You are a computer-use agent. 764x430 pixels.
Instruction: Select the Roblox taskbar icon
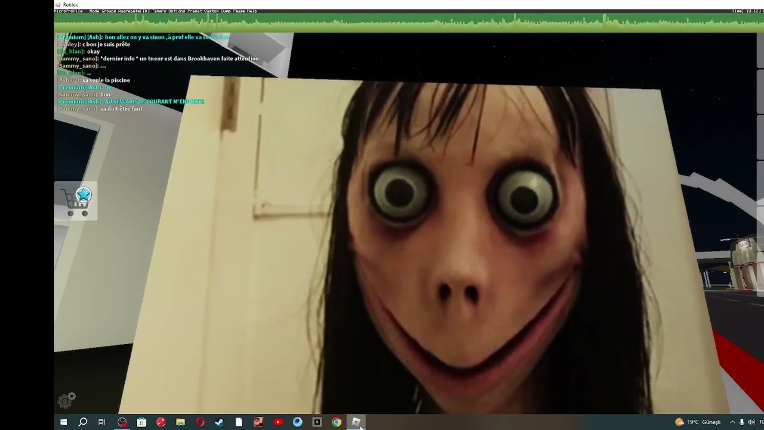pyautogui.click(x=356, y=422)
